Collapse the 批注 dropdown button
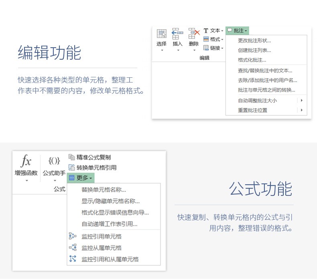317x280 pixels. 237,31
